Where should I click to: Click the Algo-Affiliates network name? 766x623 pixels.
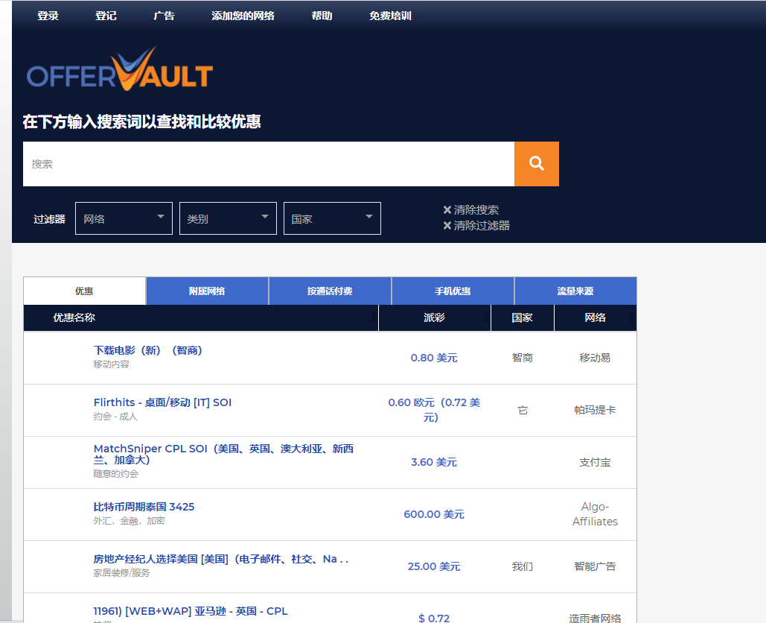[595, 514]
